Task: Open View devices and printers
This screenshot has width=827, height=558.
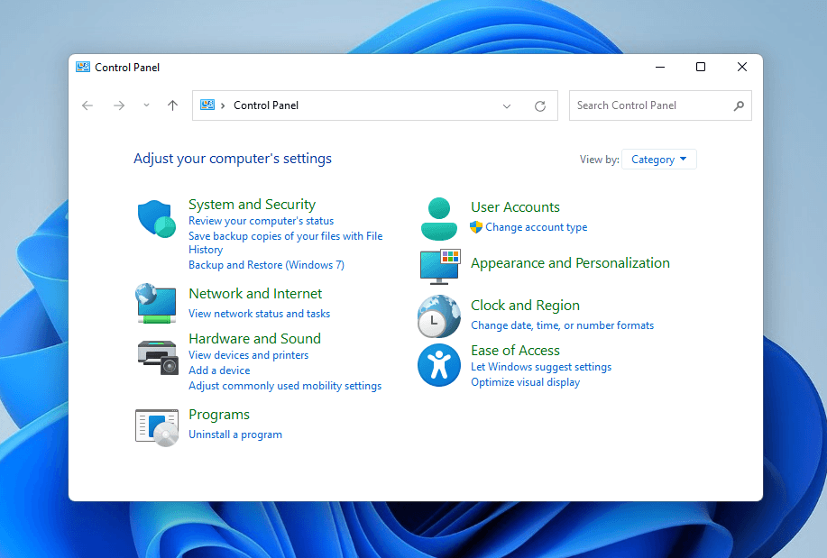Action: (x=248, y=355)
